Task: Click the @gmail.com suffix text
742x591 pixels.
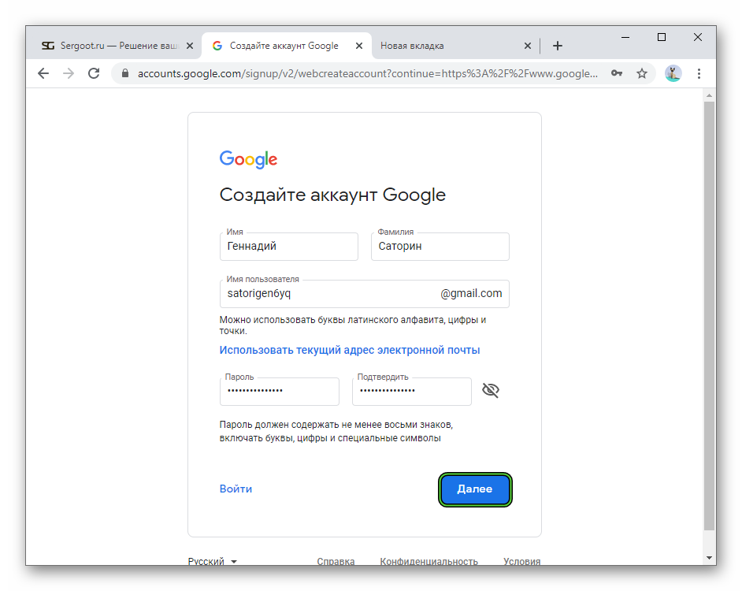Action: tap(471, 294)
